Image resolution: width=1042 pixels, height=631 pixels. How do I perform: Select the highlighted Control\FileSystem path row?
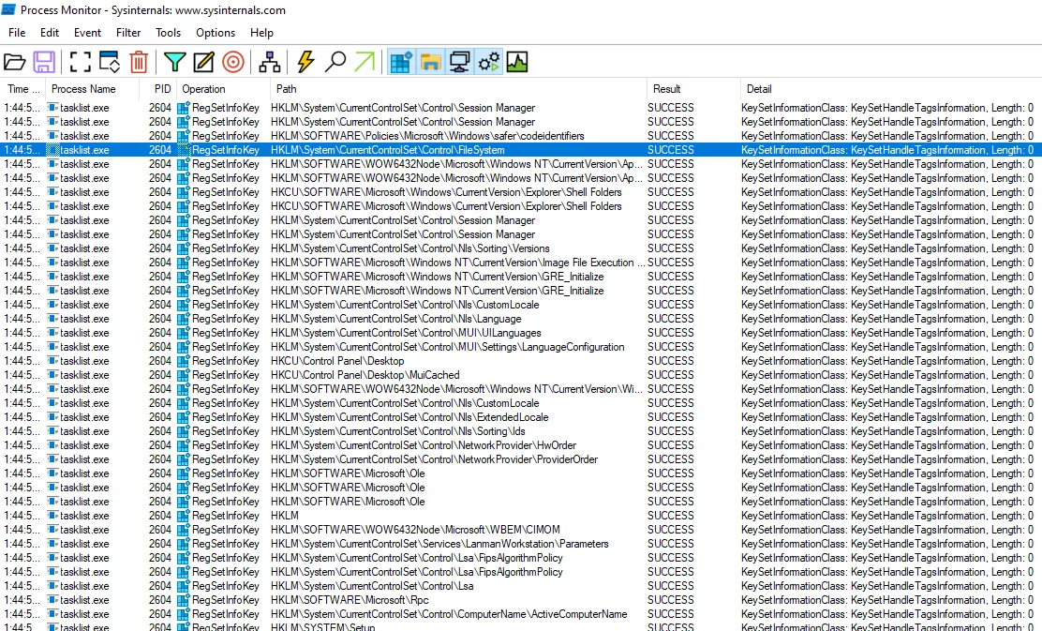pos(521,150)
